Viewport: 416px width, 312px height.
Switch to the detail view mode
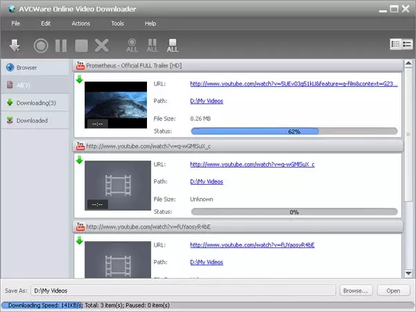407,44
